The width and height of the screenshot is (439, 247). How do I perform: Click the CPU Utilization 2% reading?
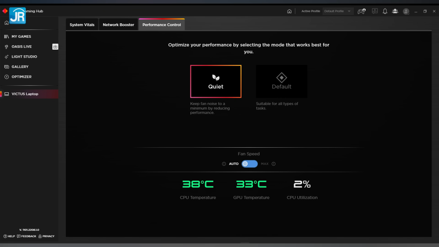pos(302,184)
